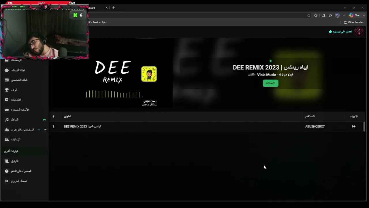Click the premium star icon

click(330, 32)
